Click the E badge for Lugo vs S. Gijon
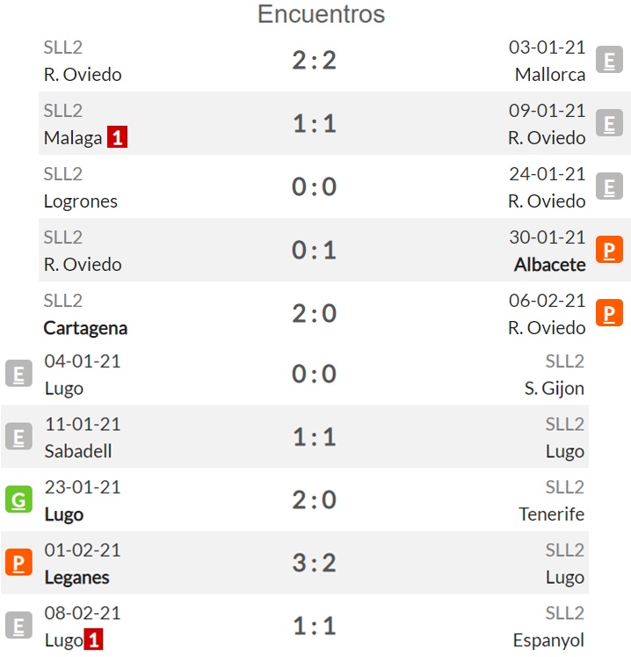Screen dimensions: 631x657 pyautogui.click(x=18, y=373)
